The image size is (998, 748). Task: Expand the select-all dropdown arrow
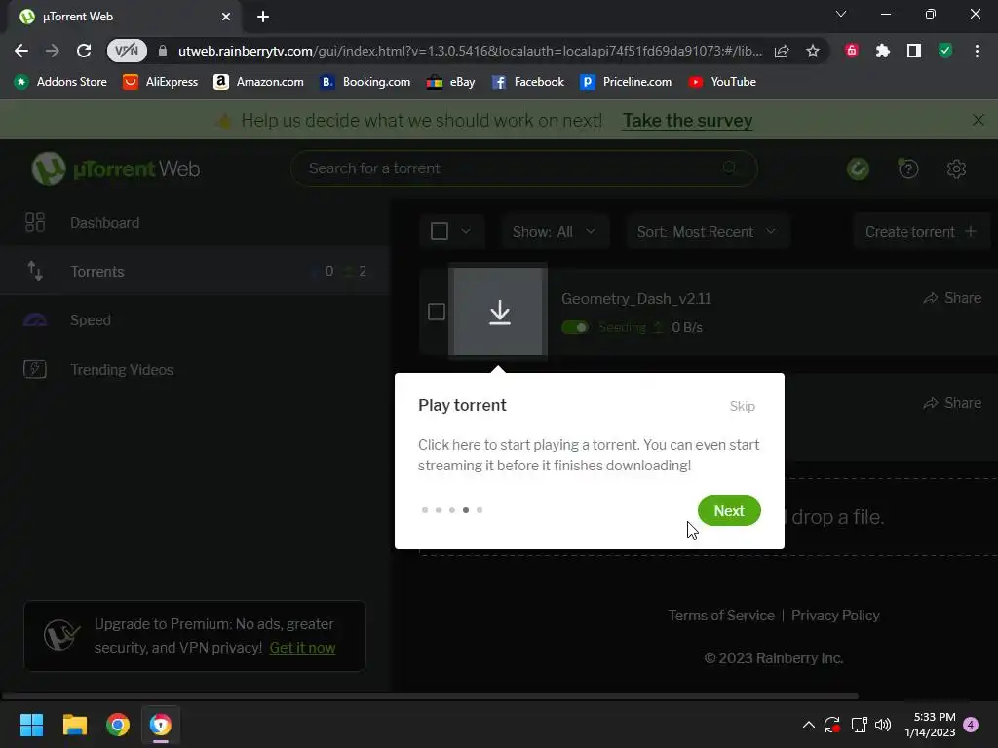pyautogui.click(x=466, y=231)
